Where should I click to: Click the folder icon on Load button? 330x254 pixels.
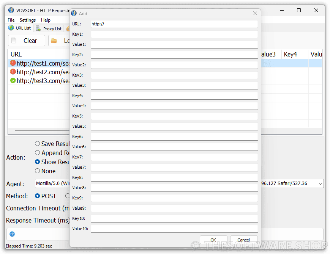(54, 41)
